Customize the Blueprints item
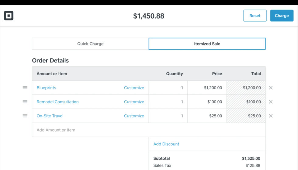This screenshot has height=170, width=298. (134, 88)
